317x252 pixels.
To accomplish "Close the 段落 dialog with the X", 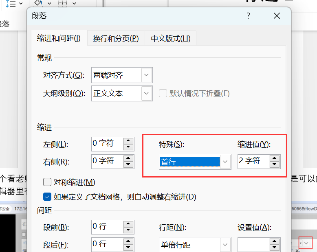I will click(277, 16).
